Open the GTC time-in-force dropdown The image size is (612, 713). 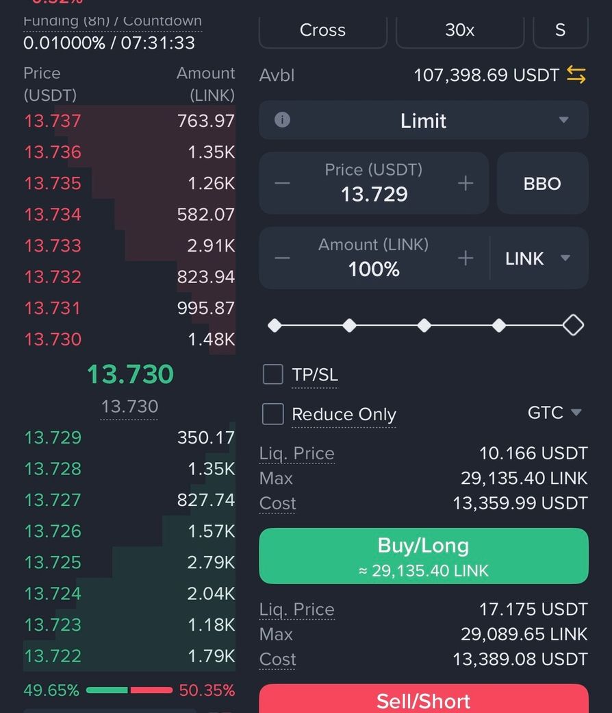[554, 413]
